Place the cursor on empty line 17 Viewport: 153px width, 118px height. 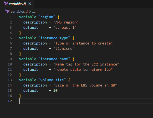coord(86,101)
